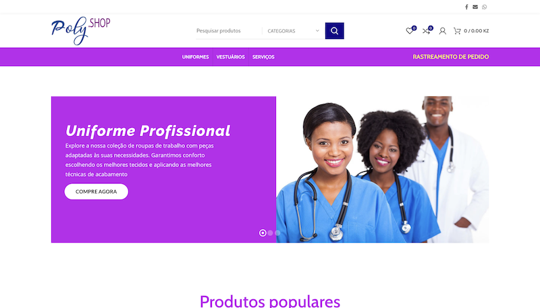
Task: Switch to the third slide dot
Action: (277, 233)
